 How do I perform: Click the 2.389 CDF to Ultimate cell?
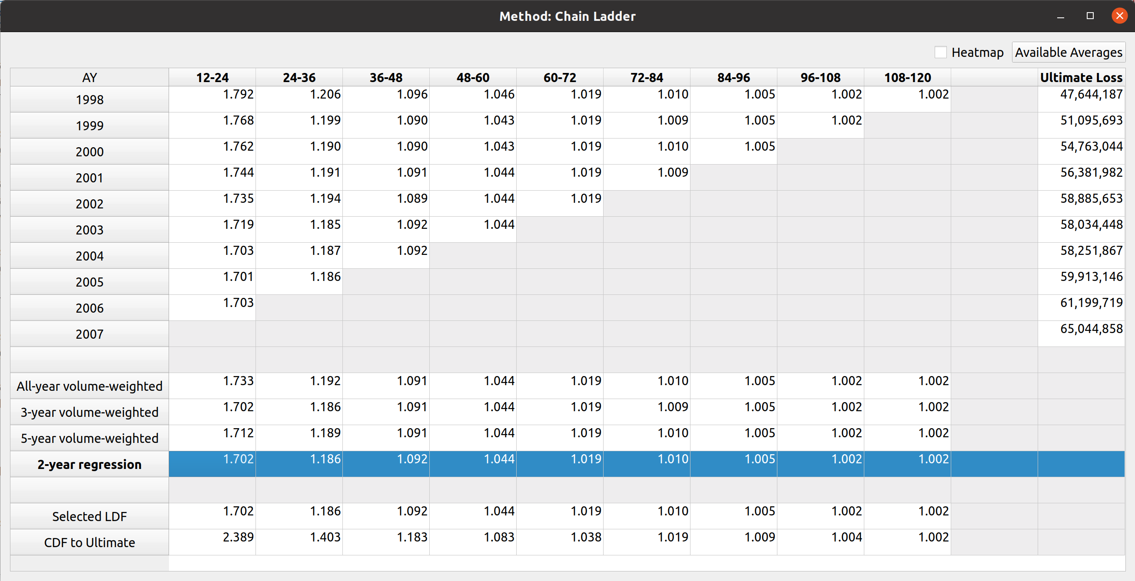(x=212, y=542)
